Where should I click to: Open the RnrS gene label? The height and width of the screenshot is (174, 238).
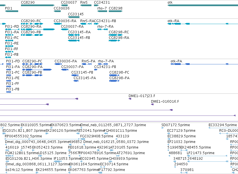click(84, 3)
